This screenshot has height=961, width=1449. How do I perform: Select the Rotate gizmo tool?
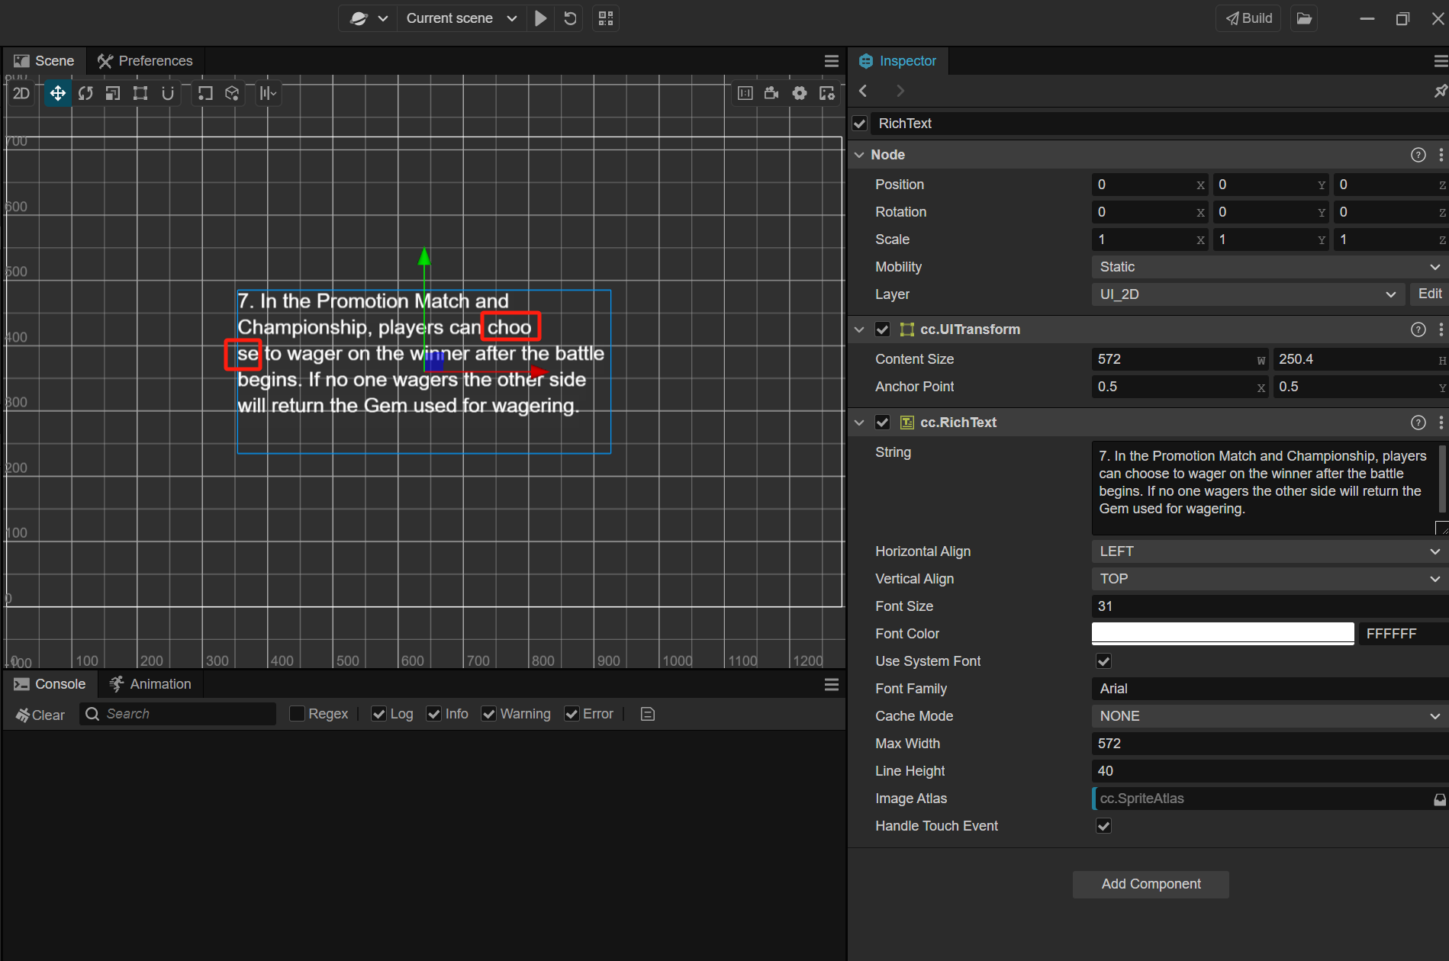85,93
